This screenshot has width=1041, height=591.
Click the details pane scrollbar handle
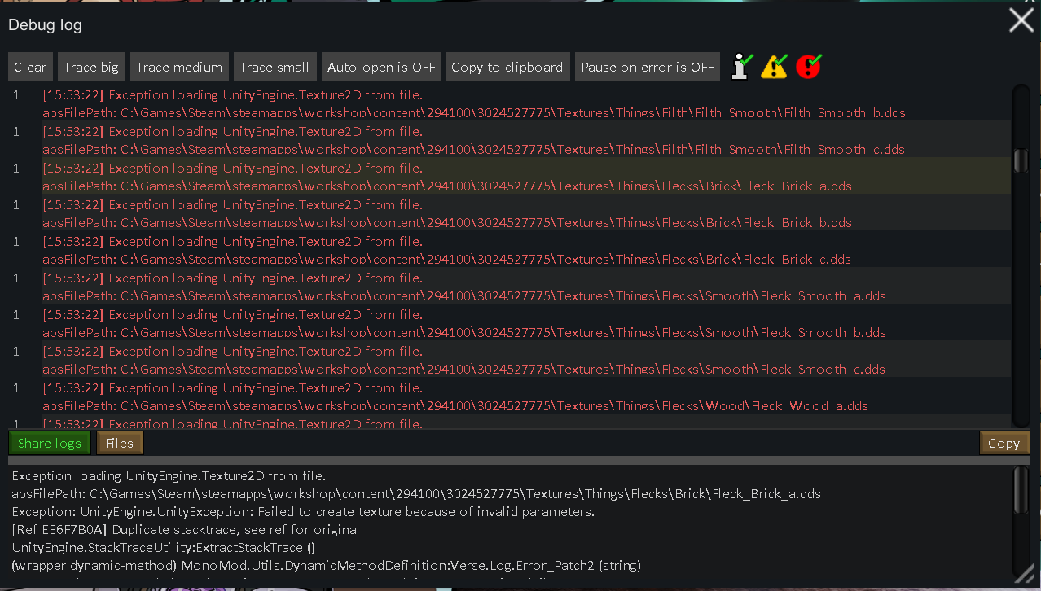click(1021, 490)
